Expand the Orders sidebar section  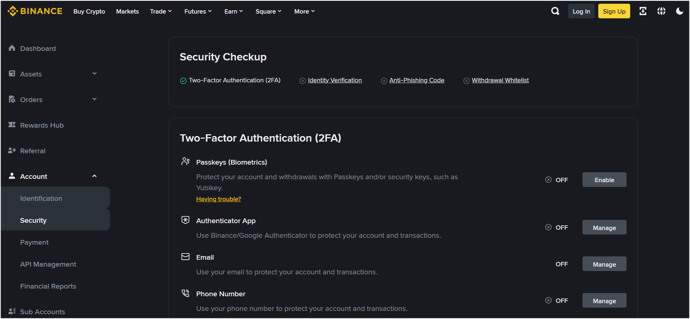coord(94,99)
